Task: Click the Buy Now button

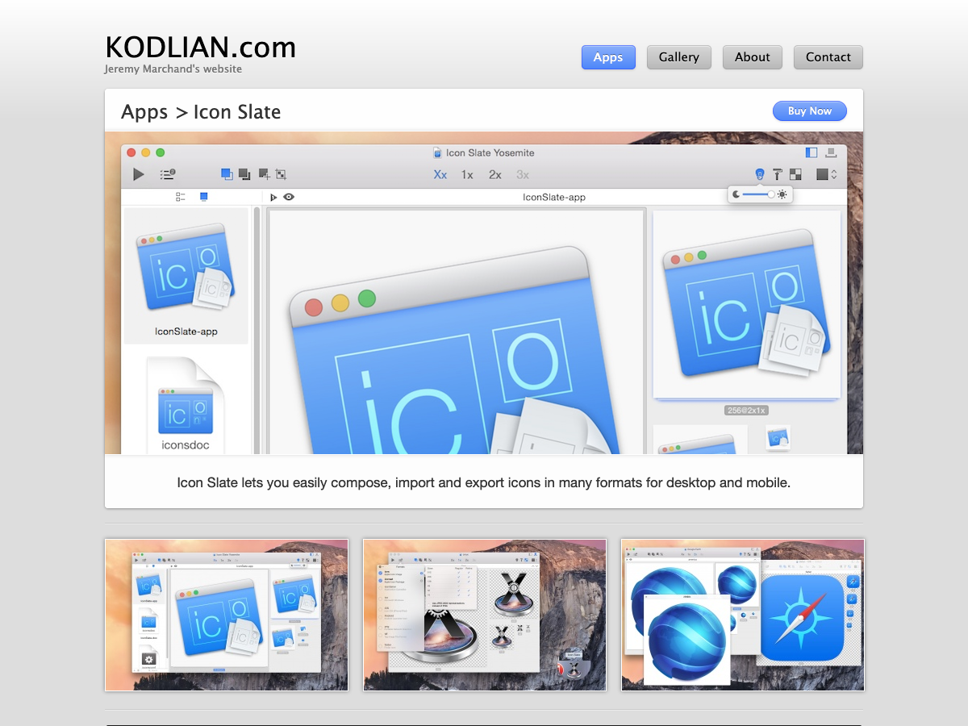Action: tap(809, 111)
